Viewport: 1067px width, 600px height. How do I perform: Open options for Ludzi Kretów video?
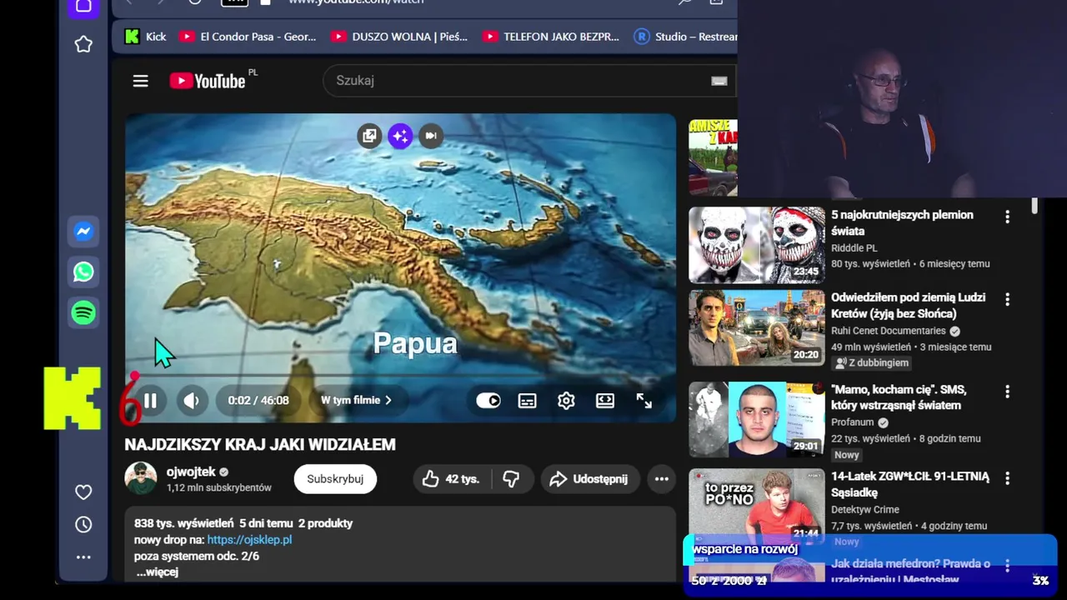pyautogui.click(x=1007, y=299)
